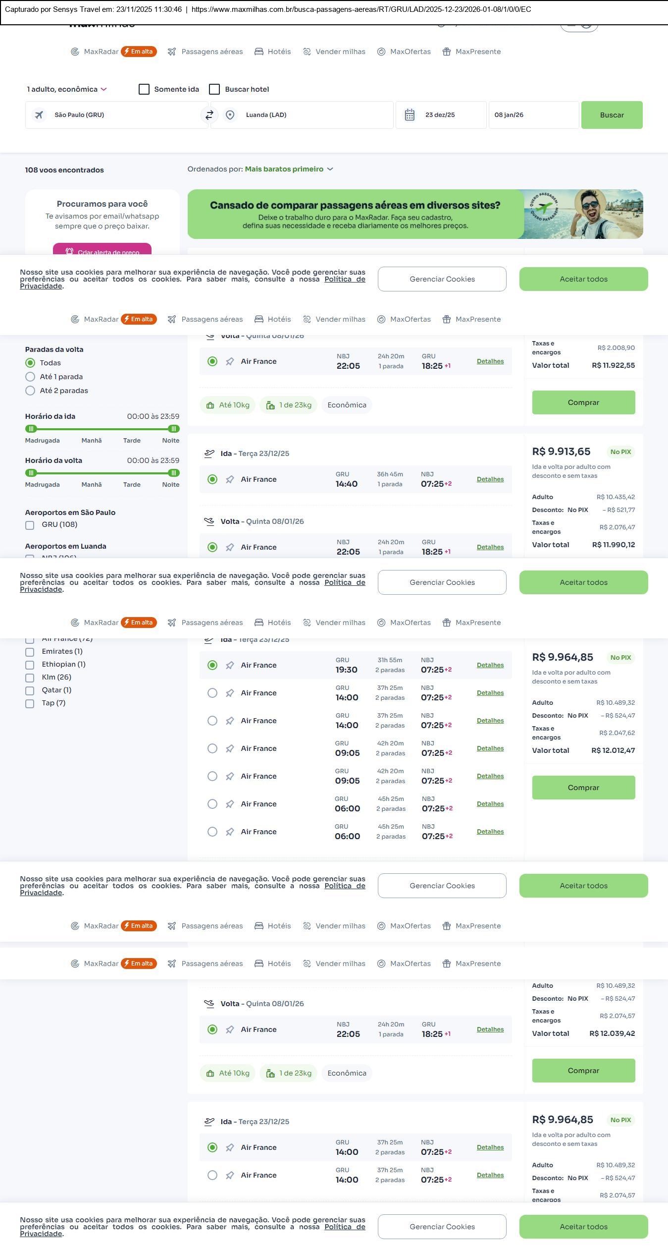Pin the Air France 14:40 departure flight

(230, 480)
